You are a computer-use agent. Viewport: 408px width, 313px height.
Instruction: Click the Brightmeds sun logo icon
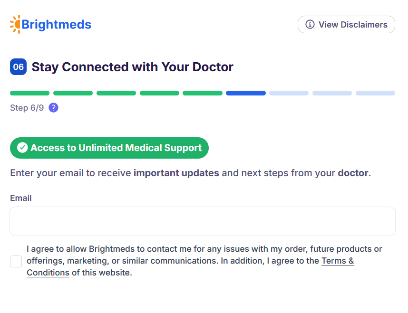(x=16, y=24)
